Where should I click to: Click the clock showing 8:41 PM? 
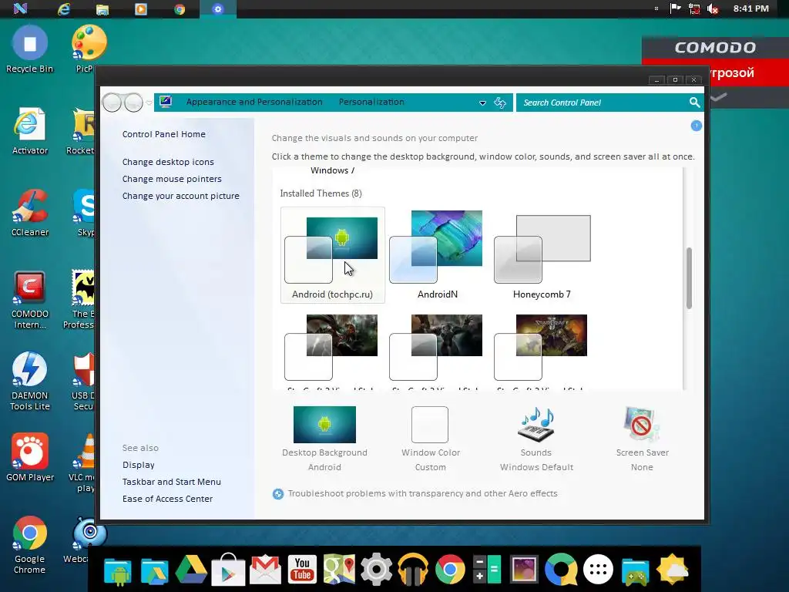tap(750, 8)
